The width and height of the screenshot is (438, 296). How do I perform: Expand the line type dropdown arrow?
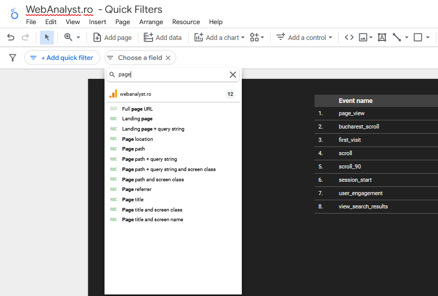(x=406, y=37)
